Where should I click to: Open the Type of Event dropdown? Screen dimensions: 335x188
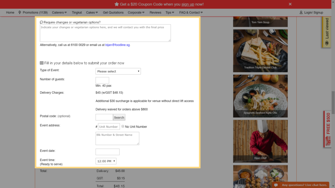(118, 71)
